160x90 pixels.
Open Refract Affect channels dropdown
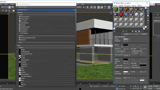pos(127,67)
